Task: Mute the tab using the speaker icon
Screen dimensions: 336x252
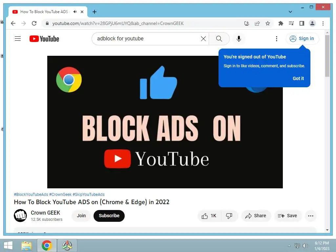Action: click(75, 12)
